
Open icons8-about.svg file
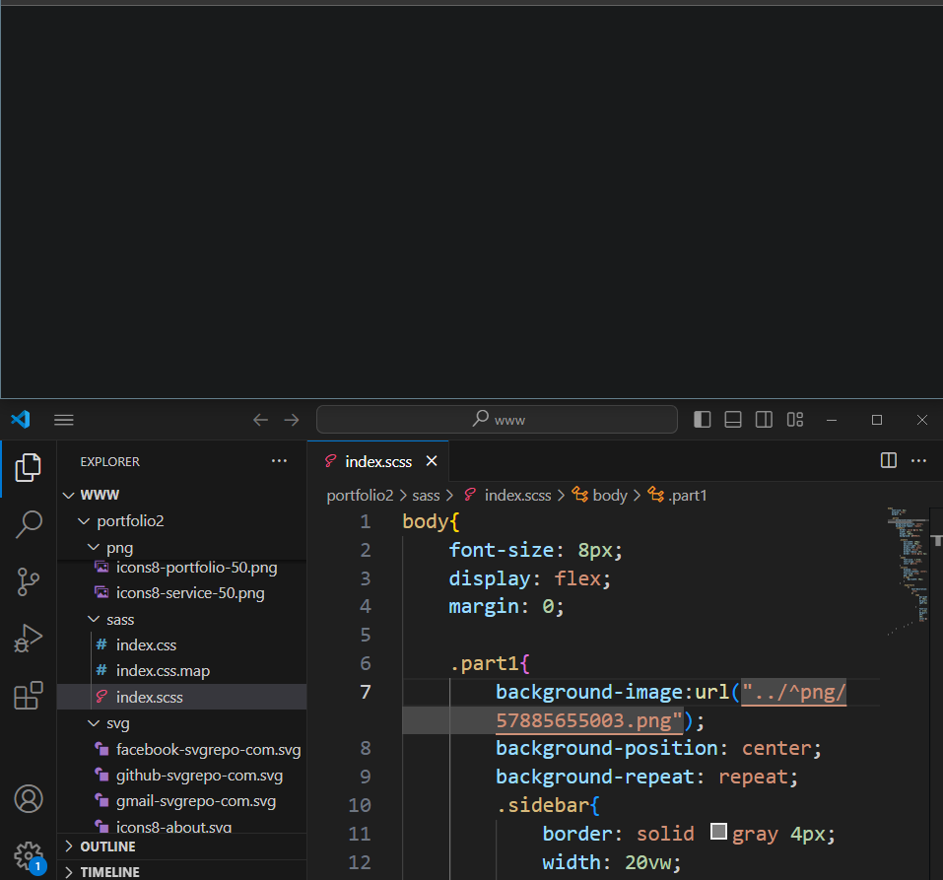click(x=181, y=825)
